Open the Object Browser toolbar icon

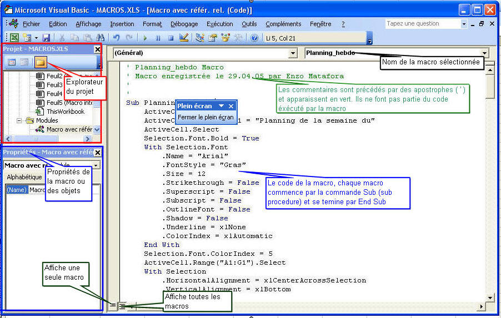[x=226, y=38]
